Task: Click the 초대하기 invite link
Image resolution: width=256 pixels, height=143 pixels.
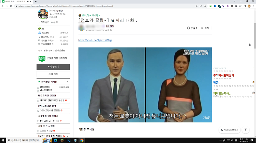Action: click(x=64, y=33)
